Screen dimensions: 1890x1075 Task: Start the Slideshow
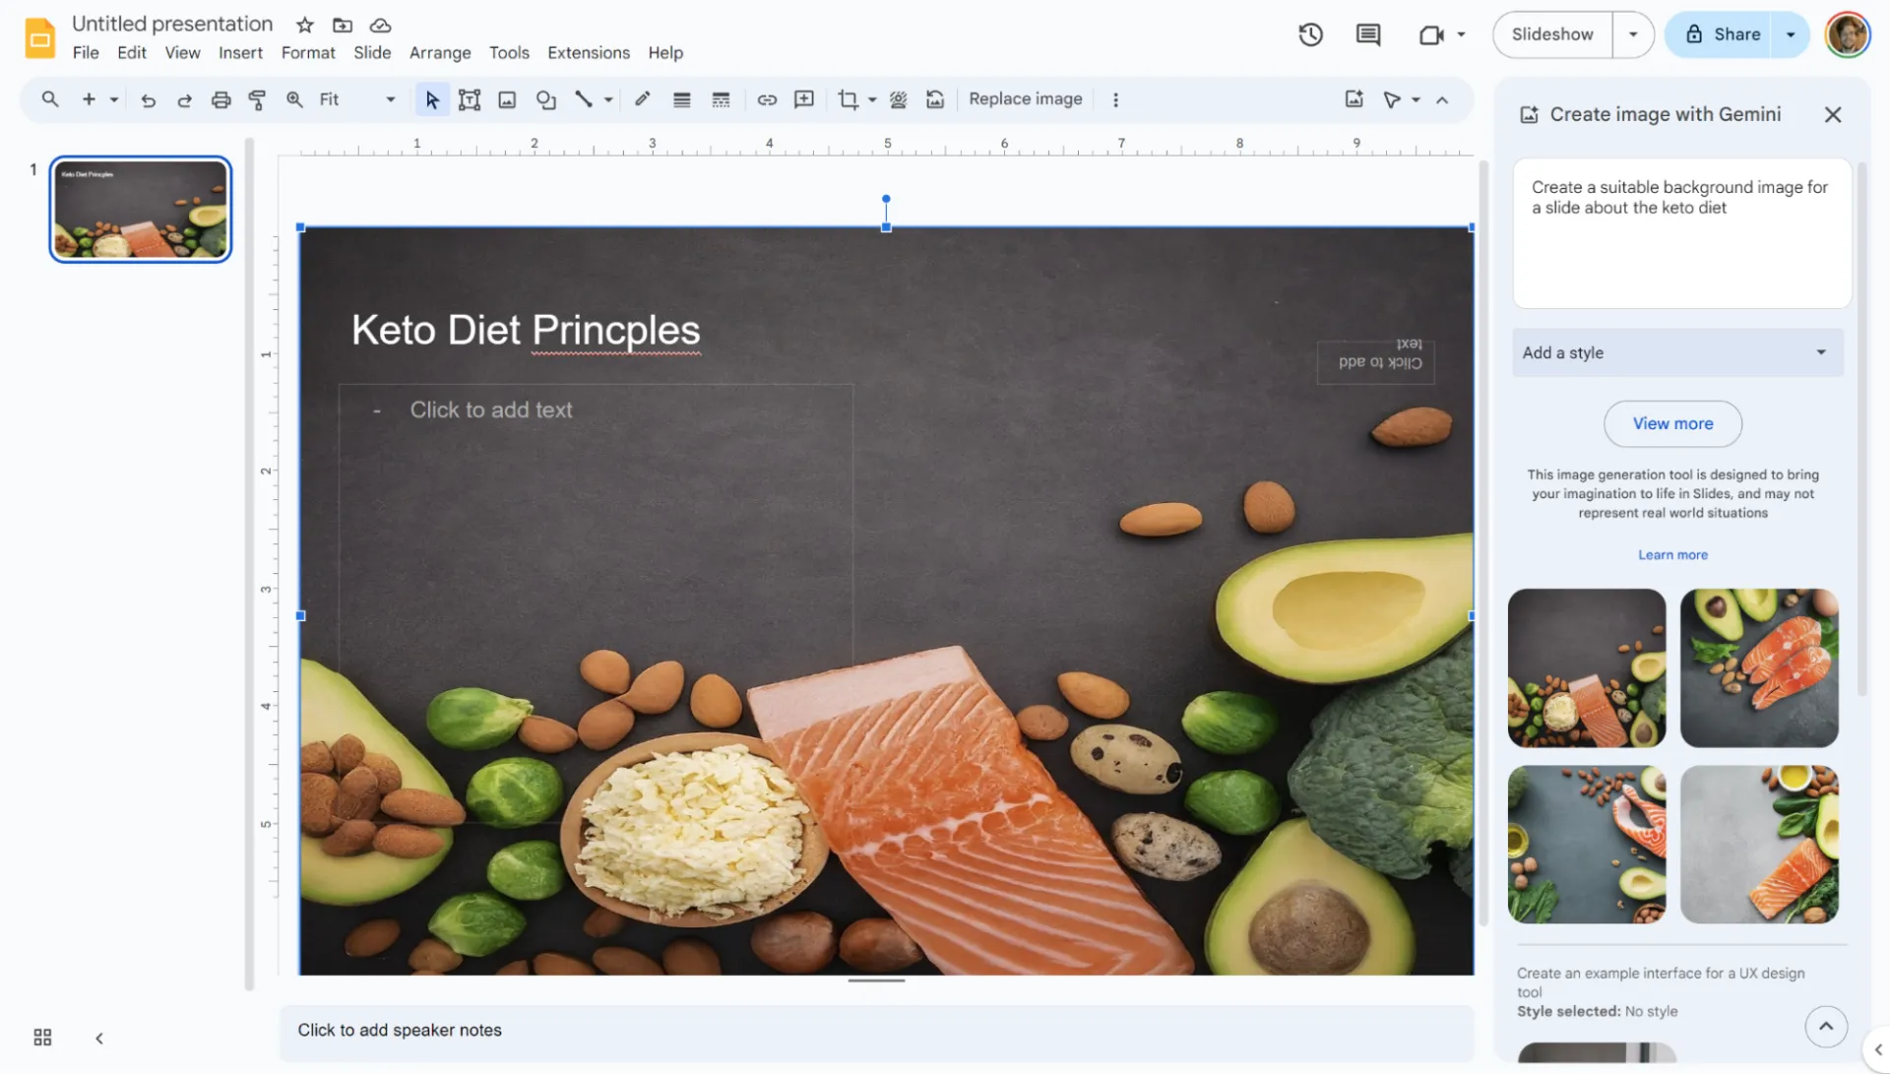[1552, 34]
